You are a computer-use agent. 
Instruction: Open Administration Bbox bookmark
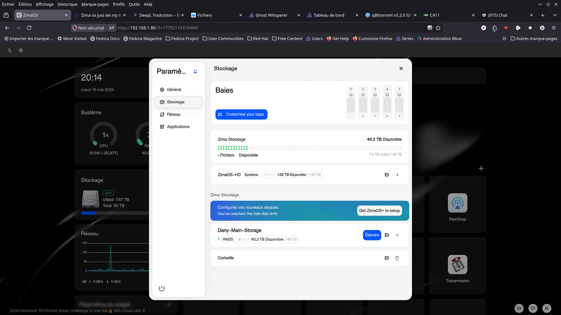tap(439, 39)
